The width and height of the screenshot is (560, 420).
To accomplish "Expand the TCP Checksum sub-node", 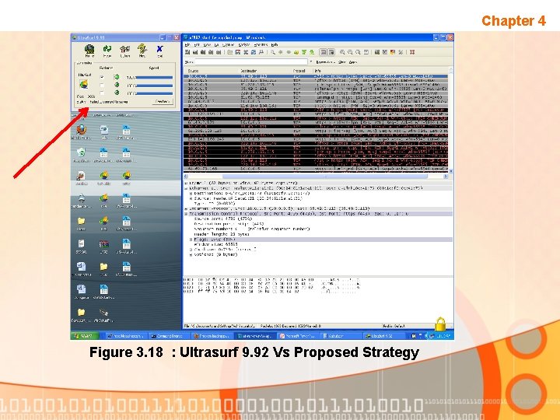I will coord(191,250).
